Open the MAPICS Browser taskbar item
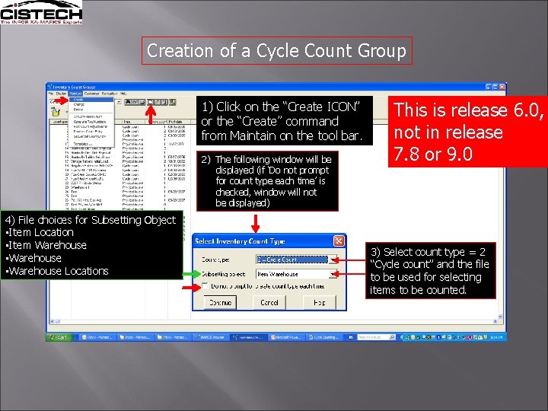This screenshot has height=411, width=548. pos(211,337)
